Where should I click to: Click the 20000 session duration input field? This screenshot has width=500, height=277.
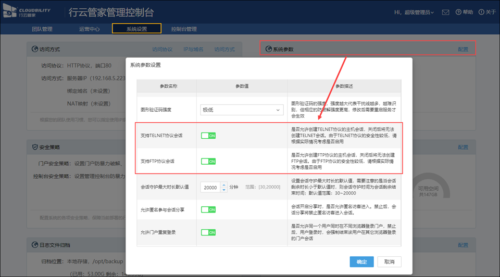click(210, 187)
